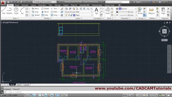The width and height of the screenshot is (172, 97).
Task: Expand the Modify panel
Action: point(48,18)
